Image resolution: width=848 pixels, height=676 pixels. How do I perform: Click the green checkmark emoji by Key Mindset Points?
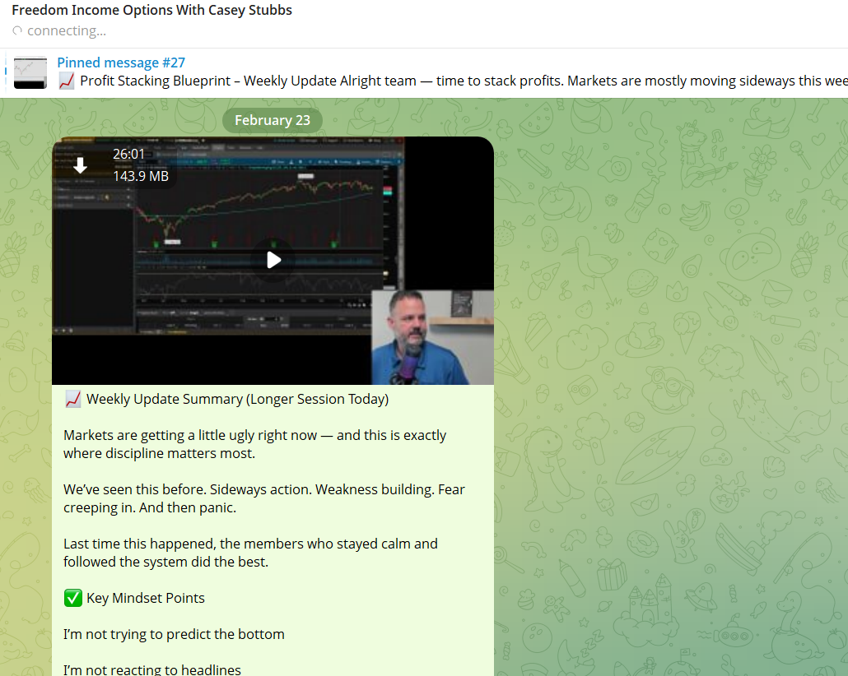click(72, 598)
